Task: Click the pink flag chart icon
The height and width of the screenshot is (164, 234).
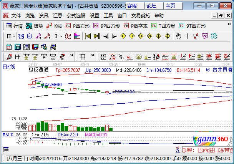Action: coord(77,36)
